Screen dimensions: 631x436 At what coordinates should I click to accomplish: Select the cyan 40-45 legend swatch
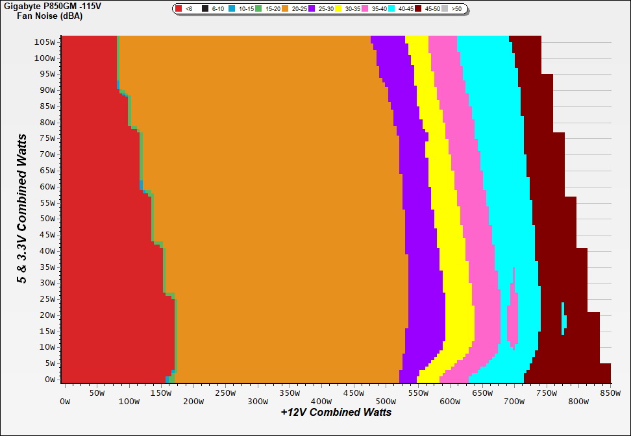[392, 9]
